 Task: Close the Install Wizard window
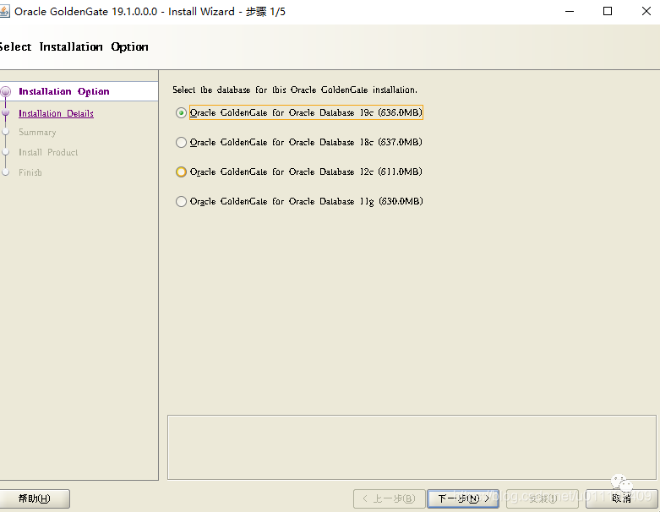(646, 11)
